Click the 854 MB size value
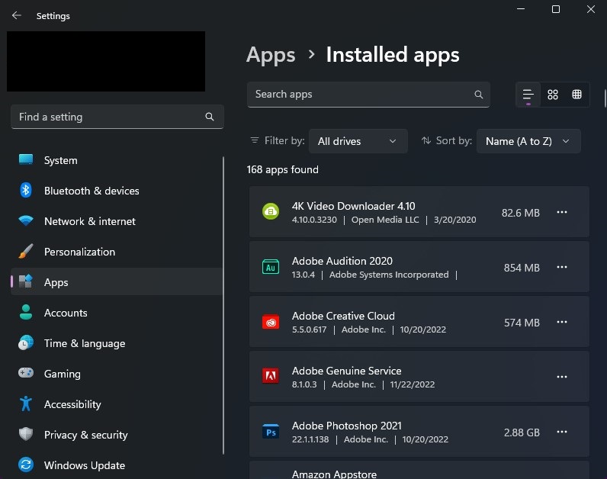This screenshot has height=479, width=607. point(522,268)
